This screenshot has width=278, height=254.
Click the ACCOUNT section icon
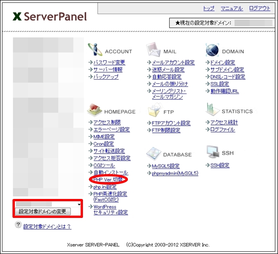point(95,50)
